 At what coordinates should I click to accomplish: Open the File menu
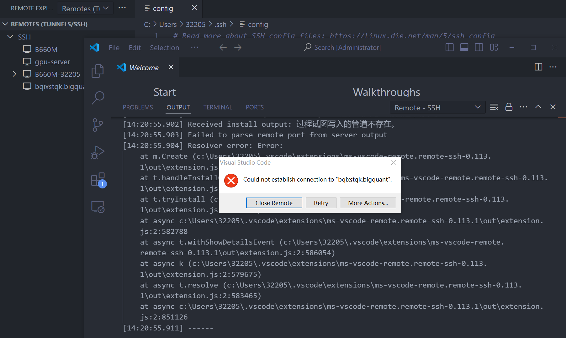pyautogui.click(x=114, y=48)
